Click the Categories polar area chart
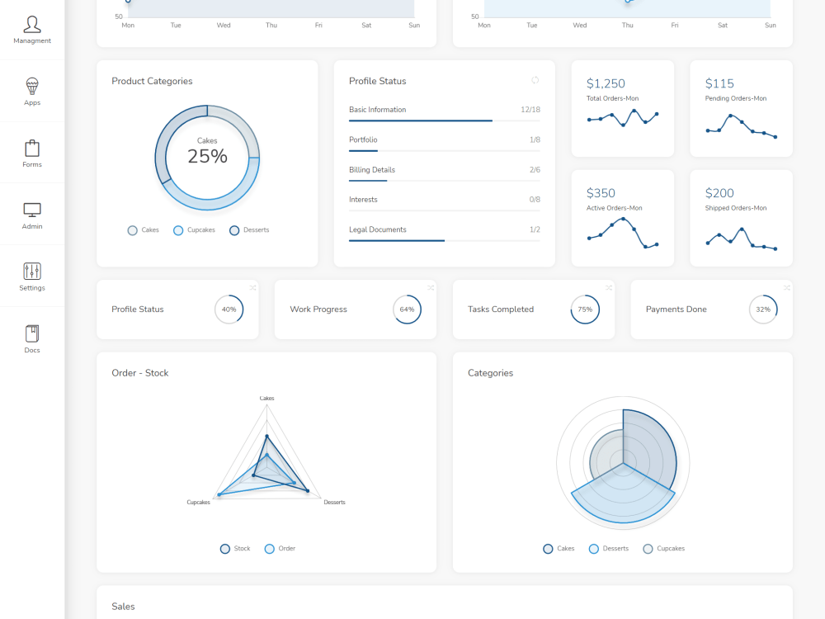Image resolution: width=825 pixels, height=619 pixels. [623, 463]
